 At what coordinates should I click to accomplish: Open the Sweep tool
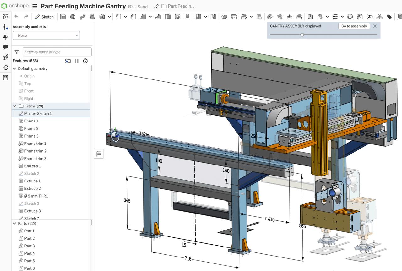82,17
